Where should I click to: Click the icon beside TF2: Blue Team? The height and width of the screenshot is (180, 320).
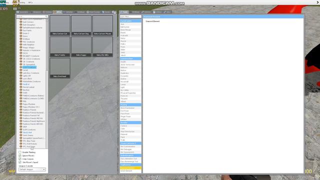21,141
